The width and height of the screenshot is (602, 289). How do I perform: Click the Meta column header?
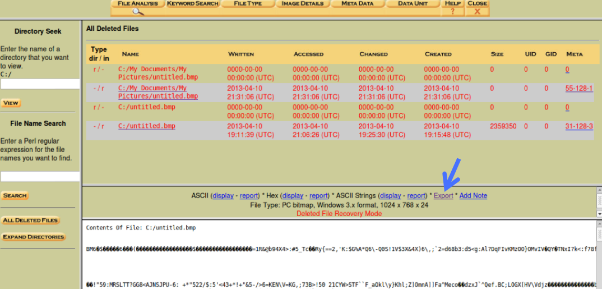[575, 54]
